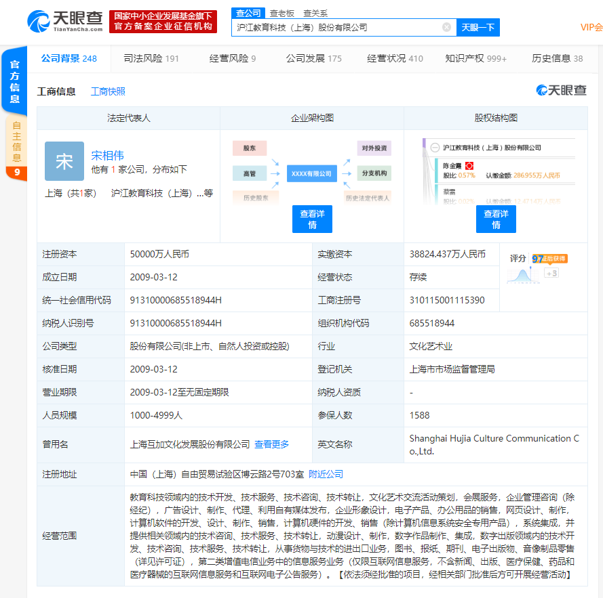The image size is (603, 598).
Task: Click the XXXX有限公司 center diagram box
Action: pos(312,173)
